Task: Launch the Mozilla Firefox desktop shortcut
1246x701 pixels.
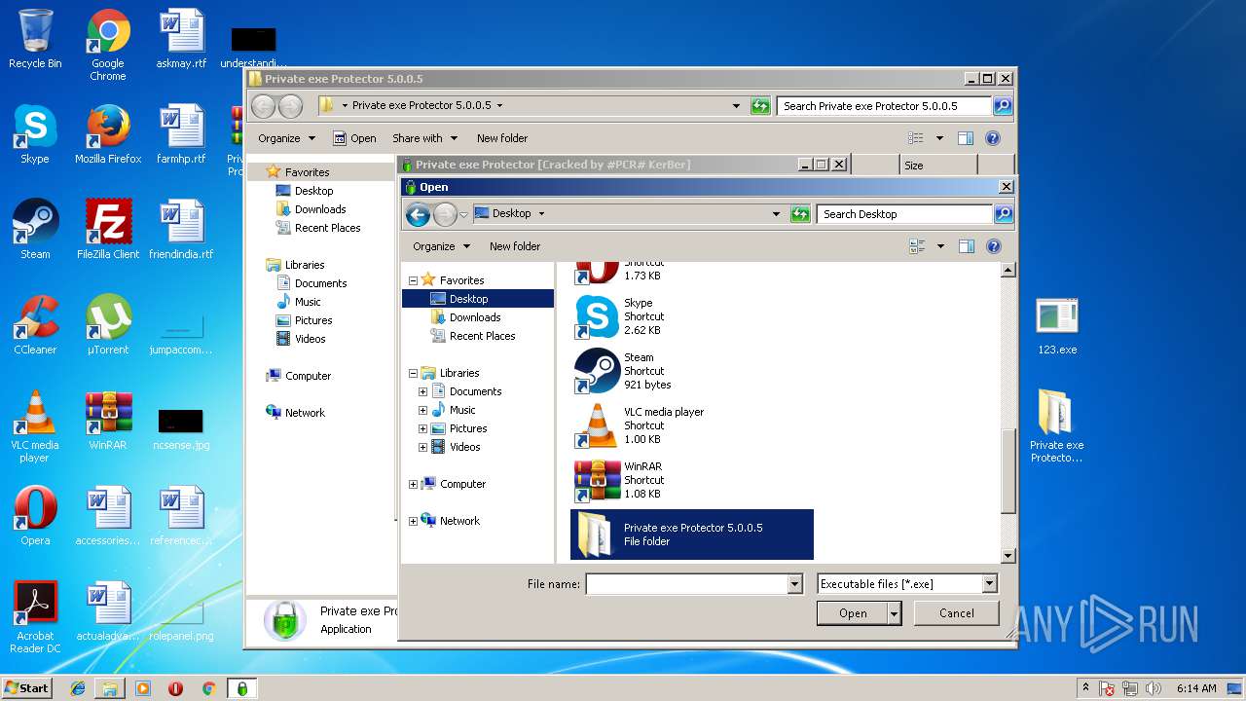Action: point(108,134)
